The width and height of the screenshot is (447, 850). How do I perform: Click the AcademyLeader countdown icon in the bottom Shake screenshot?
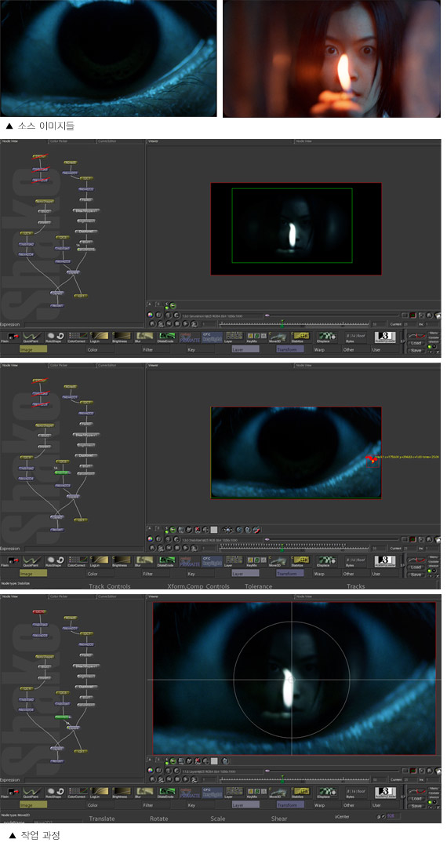click(385, 793)
